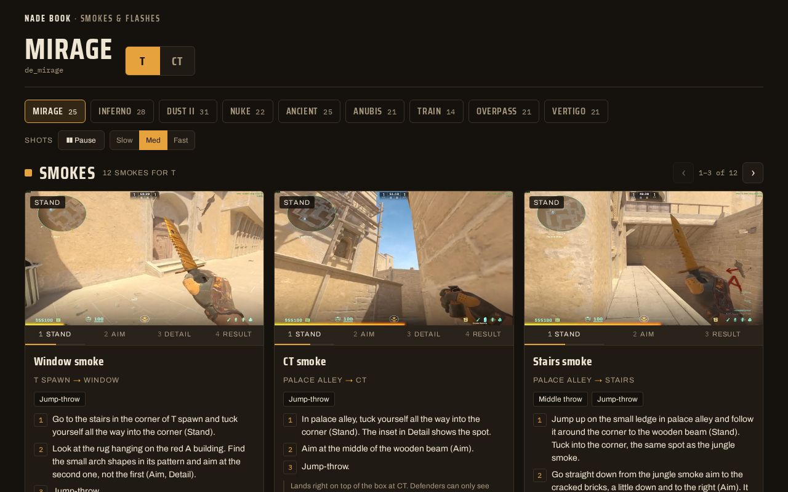Open the Train map tab
788x492 pixels.
[436, 111]
